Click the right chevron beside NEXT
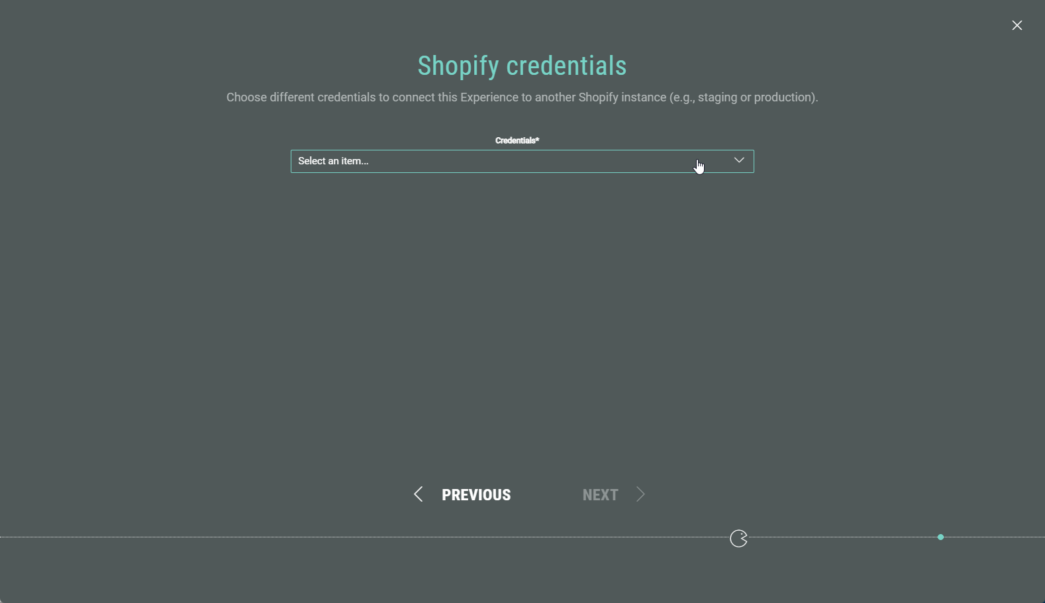Screen dimensions: 1045x603 click(640, 494)
